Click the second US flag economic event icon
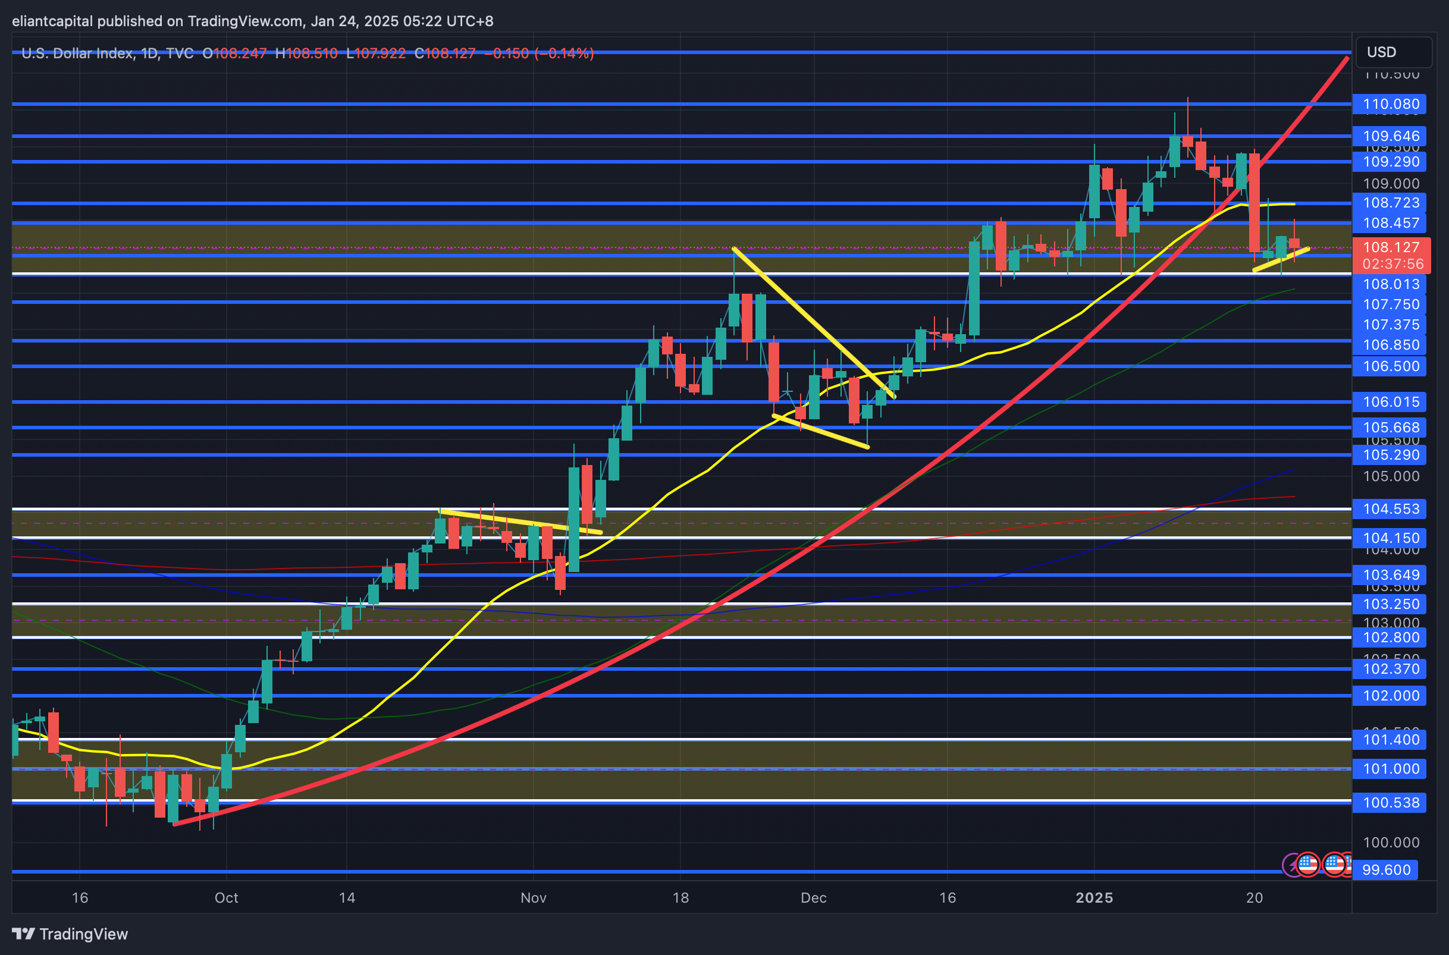The height and width of the screenshot is (955, 1449). [x=1334, y=864]
